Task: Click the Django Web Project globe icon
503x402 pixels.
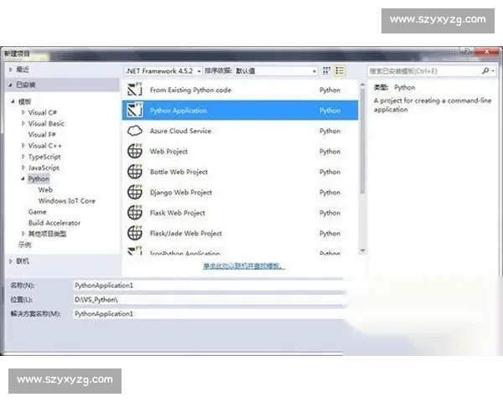Action: tap(135, 192)
